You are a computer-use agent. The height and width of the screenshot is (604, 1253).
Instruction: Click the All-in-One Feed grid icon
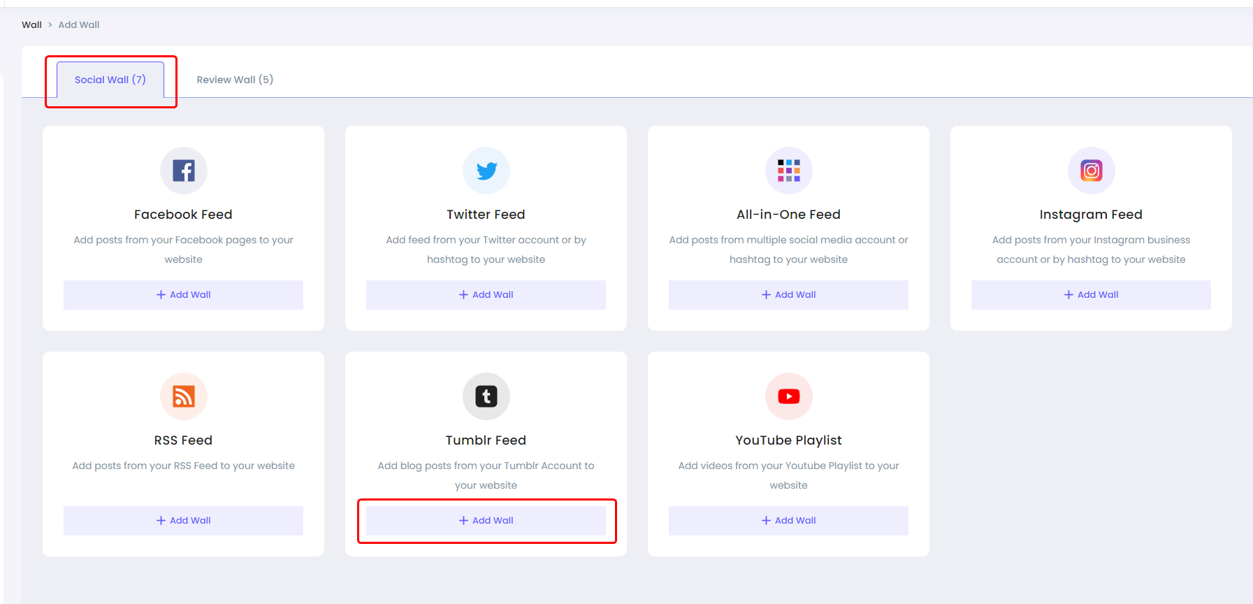(788, 170)
